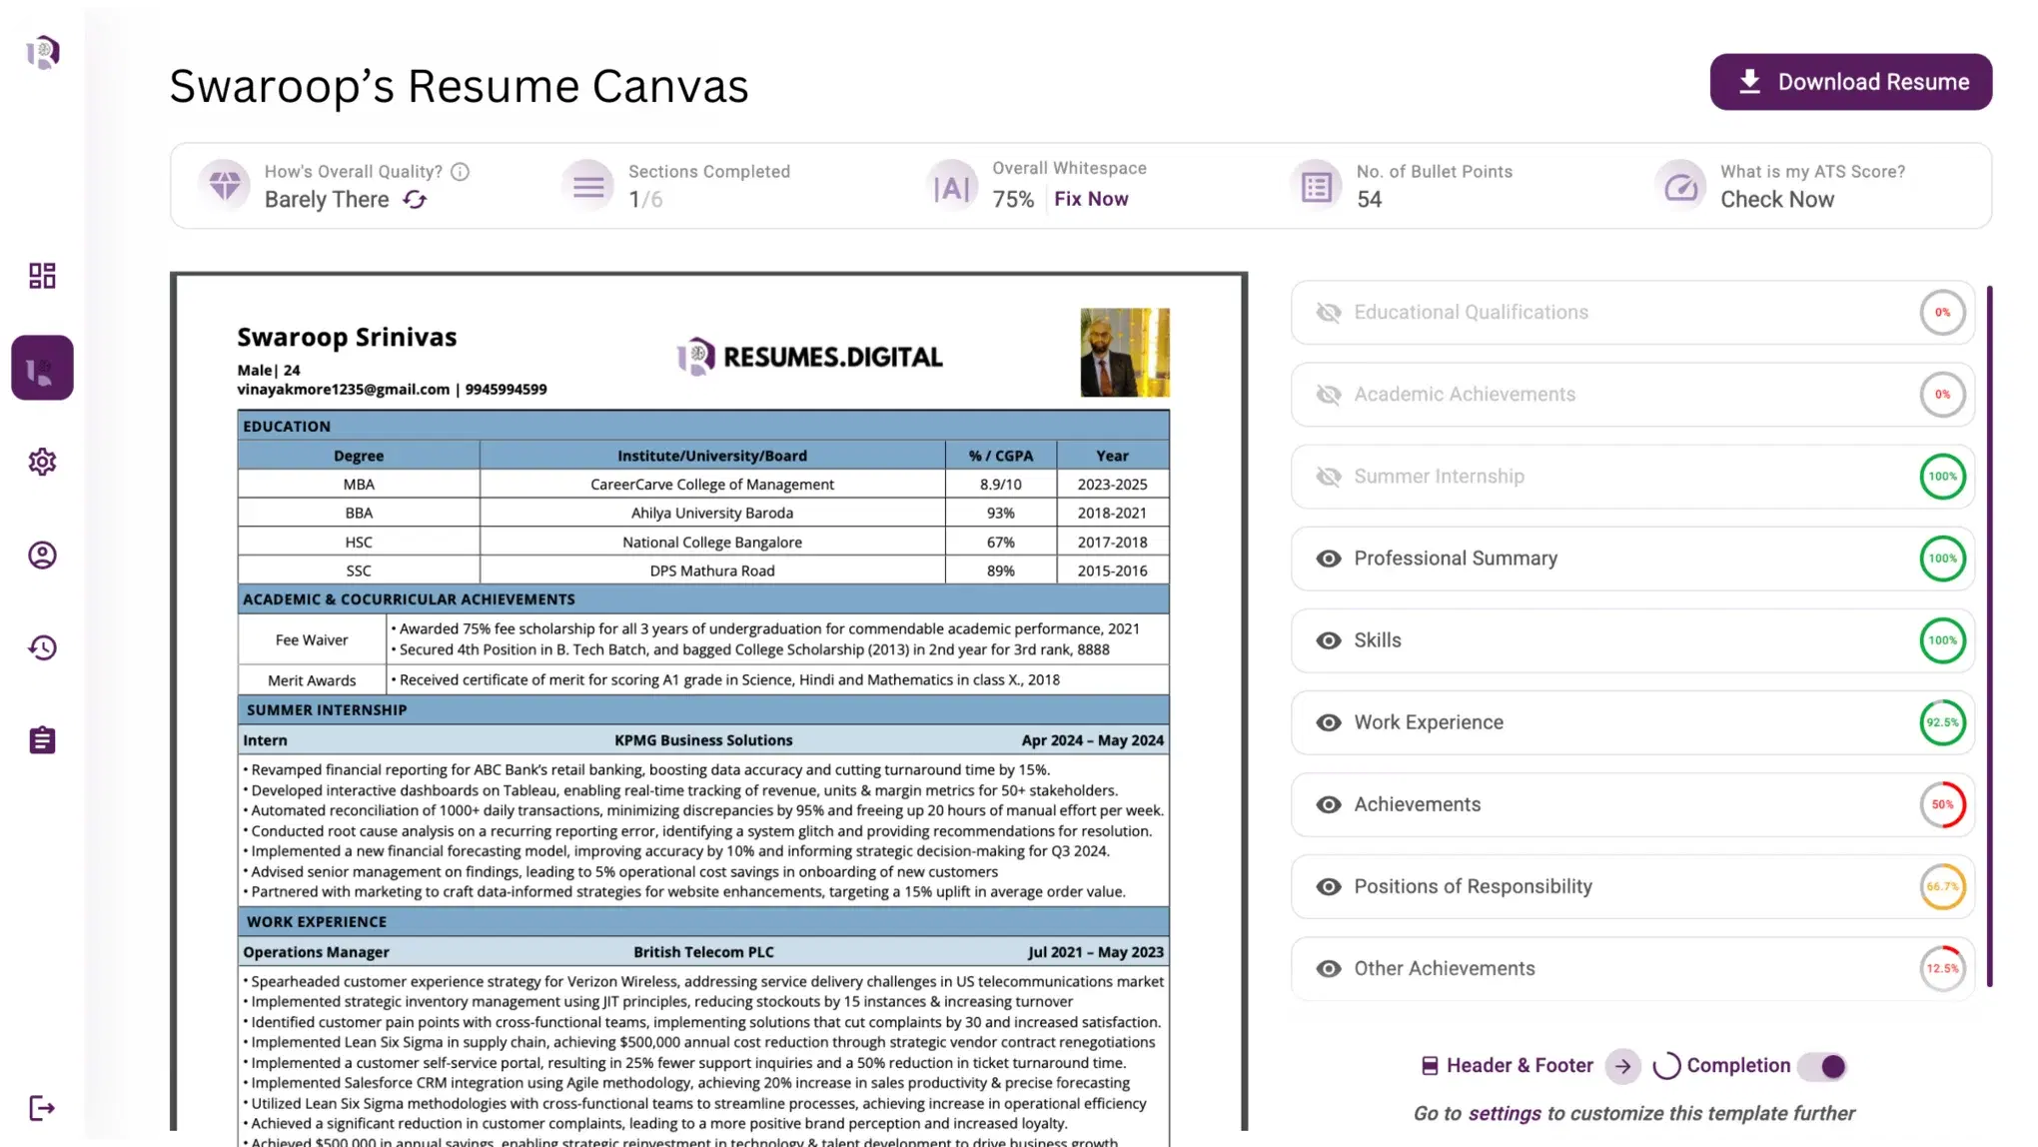Select the highlighted resume canvas sidebar icon

[x=42, y=368]
